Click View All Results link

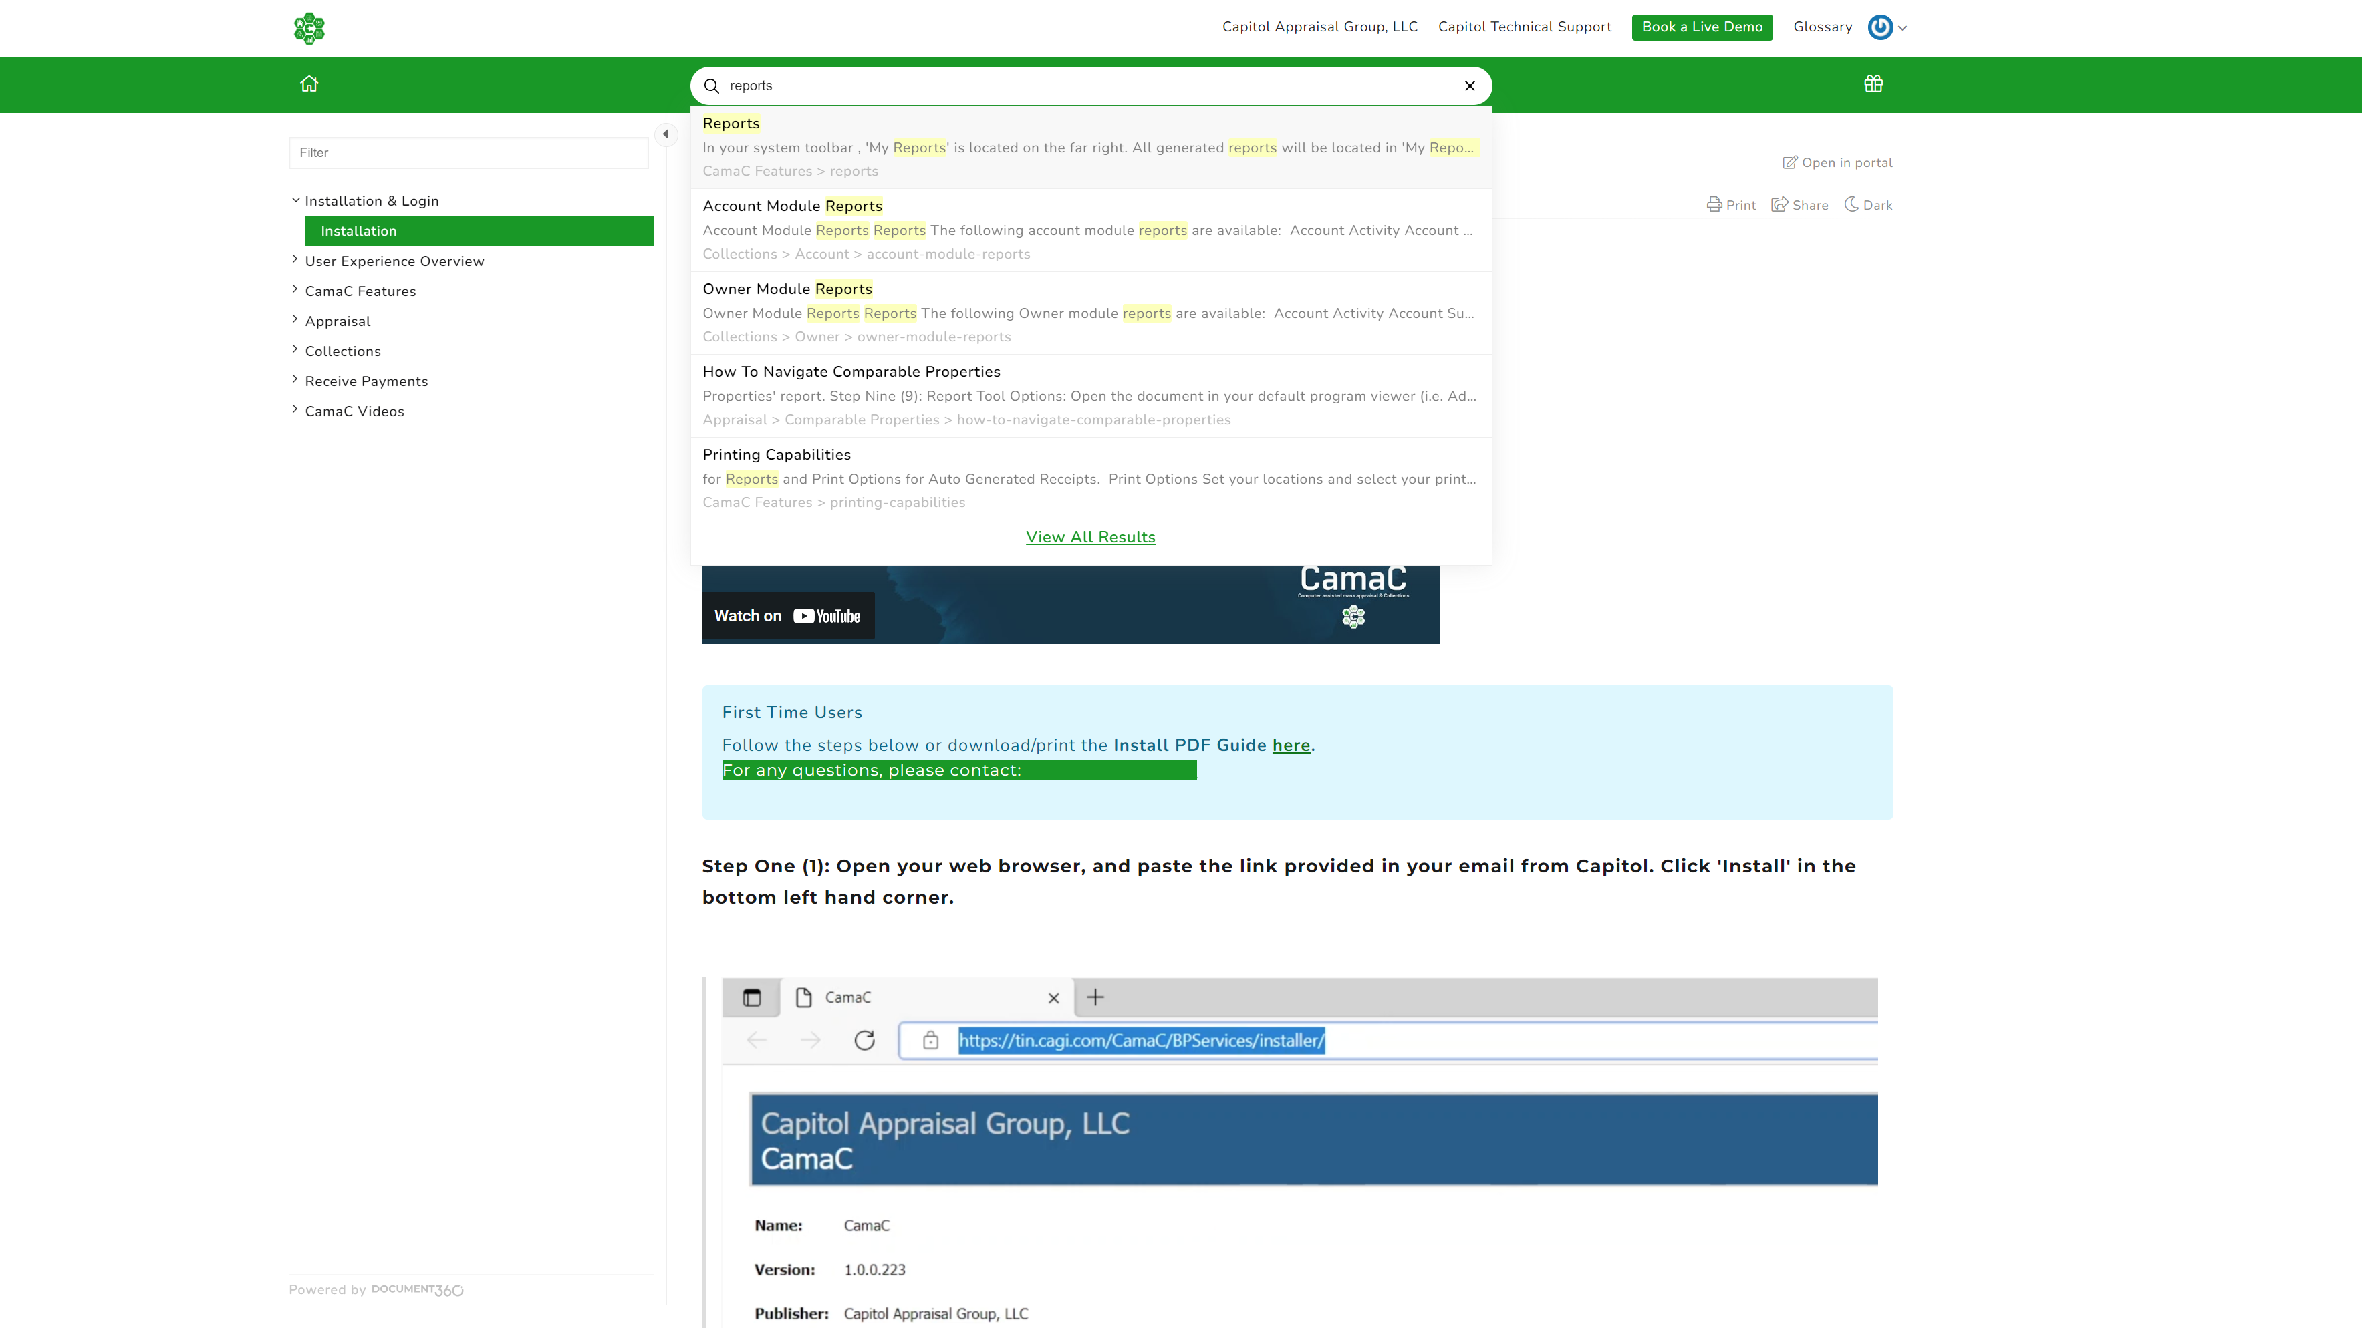point(1090,537)
